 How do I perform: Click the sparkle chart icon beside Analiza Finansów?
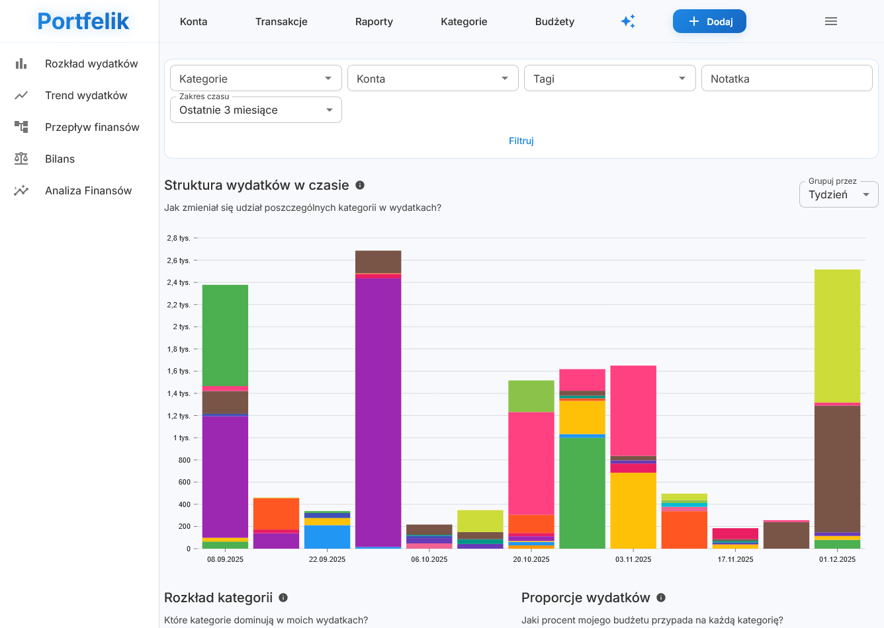click(21, 190)
